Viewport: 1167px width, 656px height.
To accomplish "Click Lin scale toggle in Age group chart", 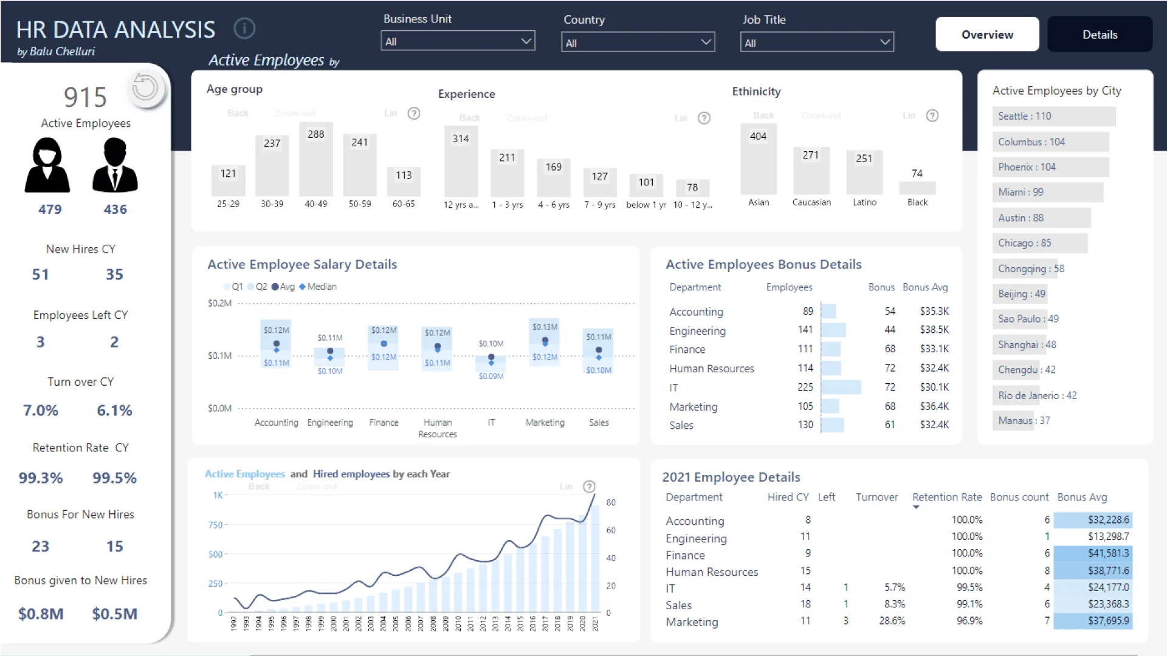I will (390, 114).
